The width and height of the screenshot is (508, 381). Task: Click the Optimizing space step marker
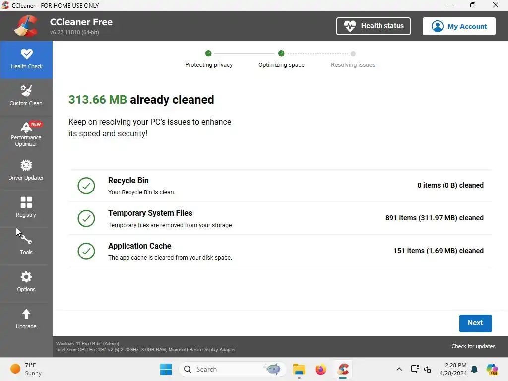click(x=281, y=53)
